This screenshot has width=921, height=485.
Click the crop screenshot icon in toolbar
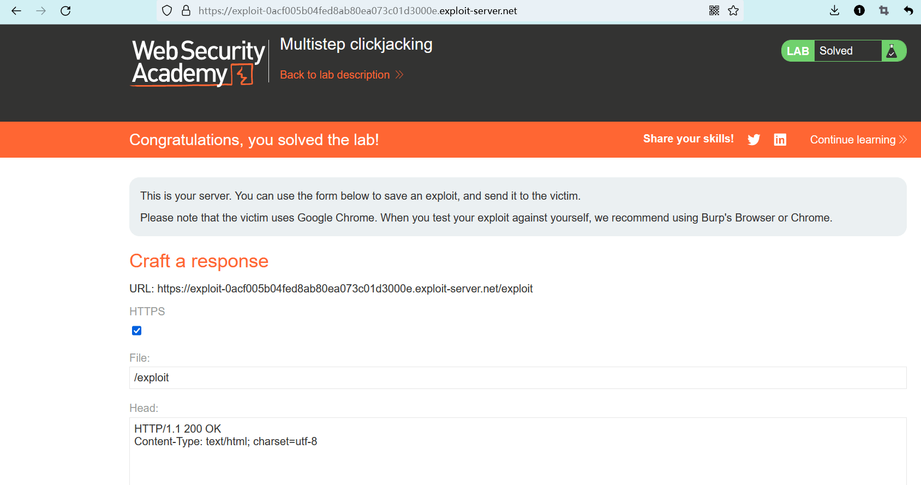(x=884, y=11)
